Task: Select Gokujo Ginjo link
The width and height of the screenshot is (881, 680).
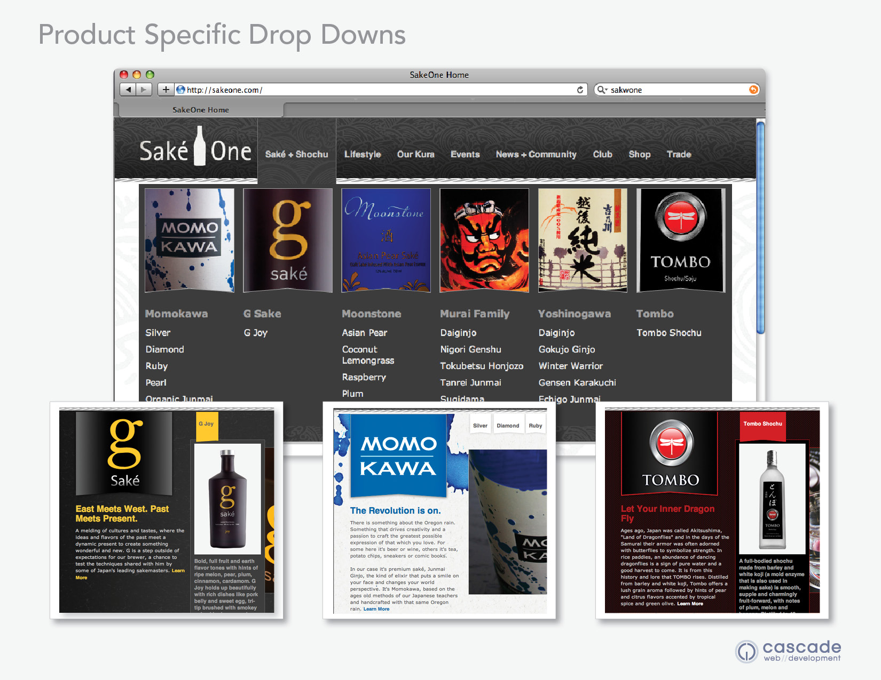Action: 567,349
